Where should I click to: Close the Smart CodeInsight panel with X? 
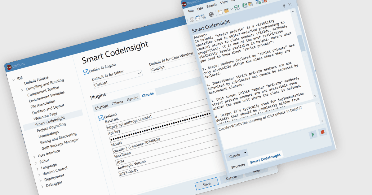pos(290,5)
